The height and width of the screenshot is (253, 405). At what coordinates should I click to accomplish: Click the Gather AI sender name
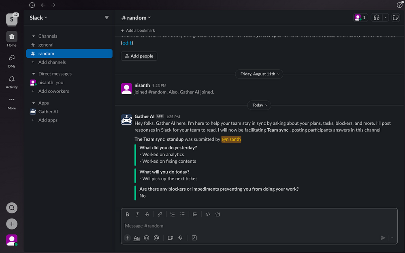(x=145, y=117)
